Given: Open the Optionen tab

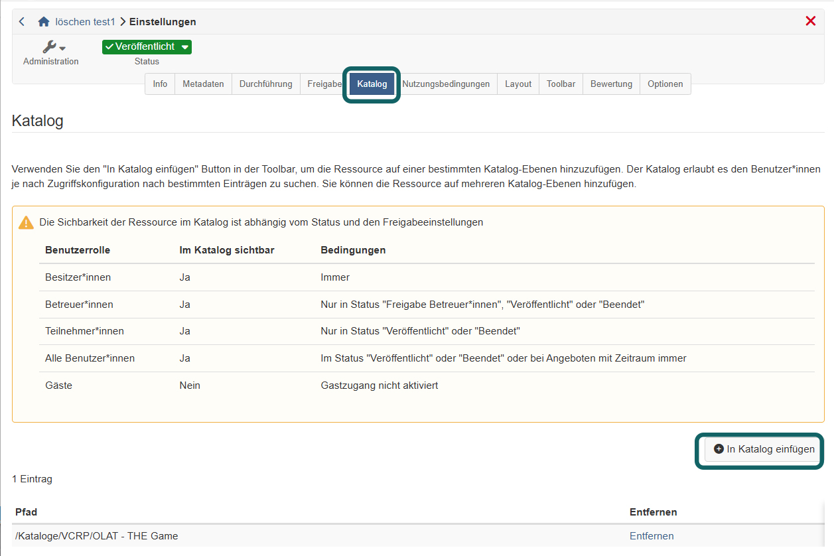Looking at the screenshot, I should point(665,84).
